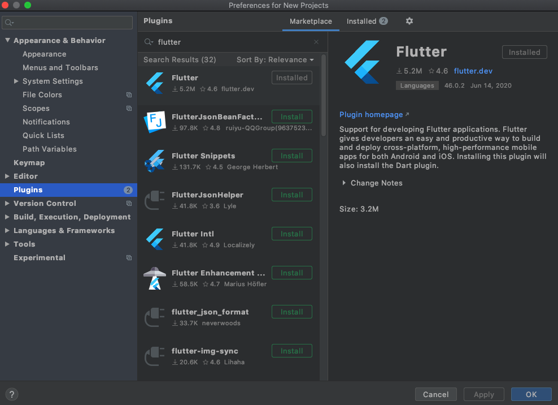Viewport: 558px width, 405px height.
Task: Click the Cancel button
Action: click(x=435, y=394)
